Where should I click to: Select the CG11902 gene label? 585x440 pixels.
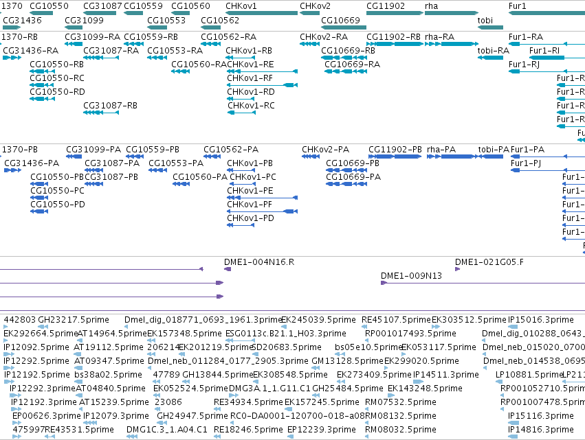386,6
